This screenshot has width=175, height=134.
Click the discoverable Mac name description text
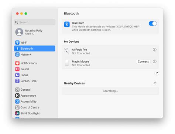click(106, 28)
